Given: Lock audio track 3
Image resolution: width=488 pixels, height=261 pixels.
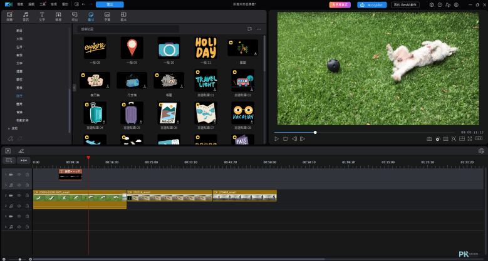Looking at the screenshot, I should point(27,227).
